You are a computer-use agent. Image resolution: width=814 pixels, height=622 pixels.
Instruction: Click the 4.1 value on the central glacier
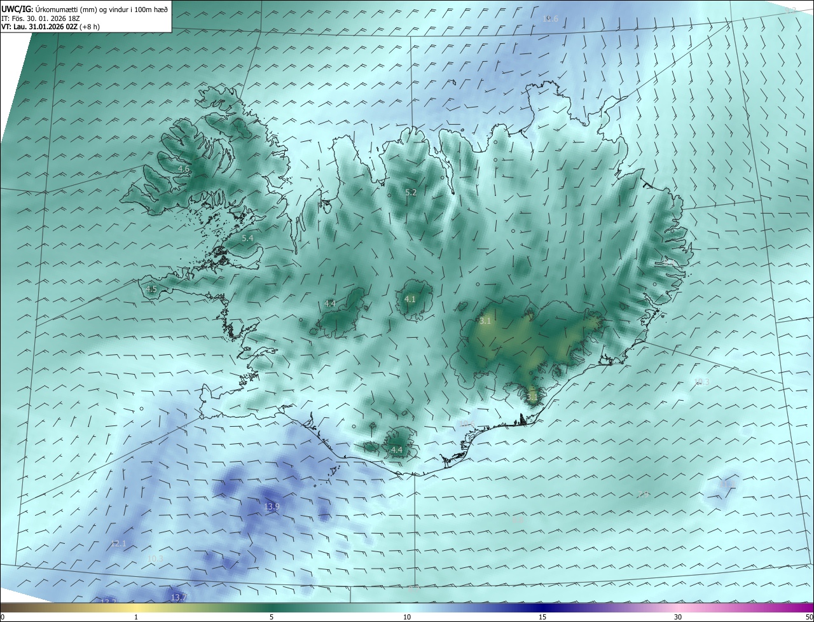coord(410,299)
